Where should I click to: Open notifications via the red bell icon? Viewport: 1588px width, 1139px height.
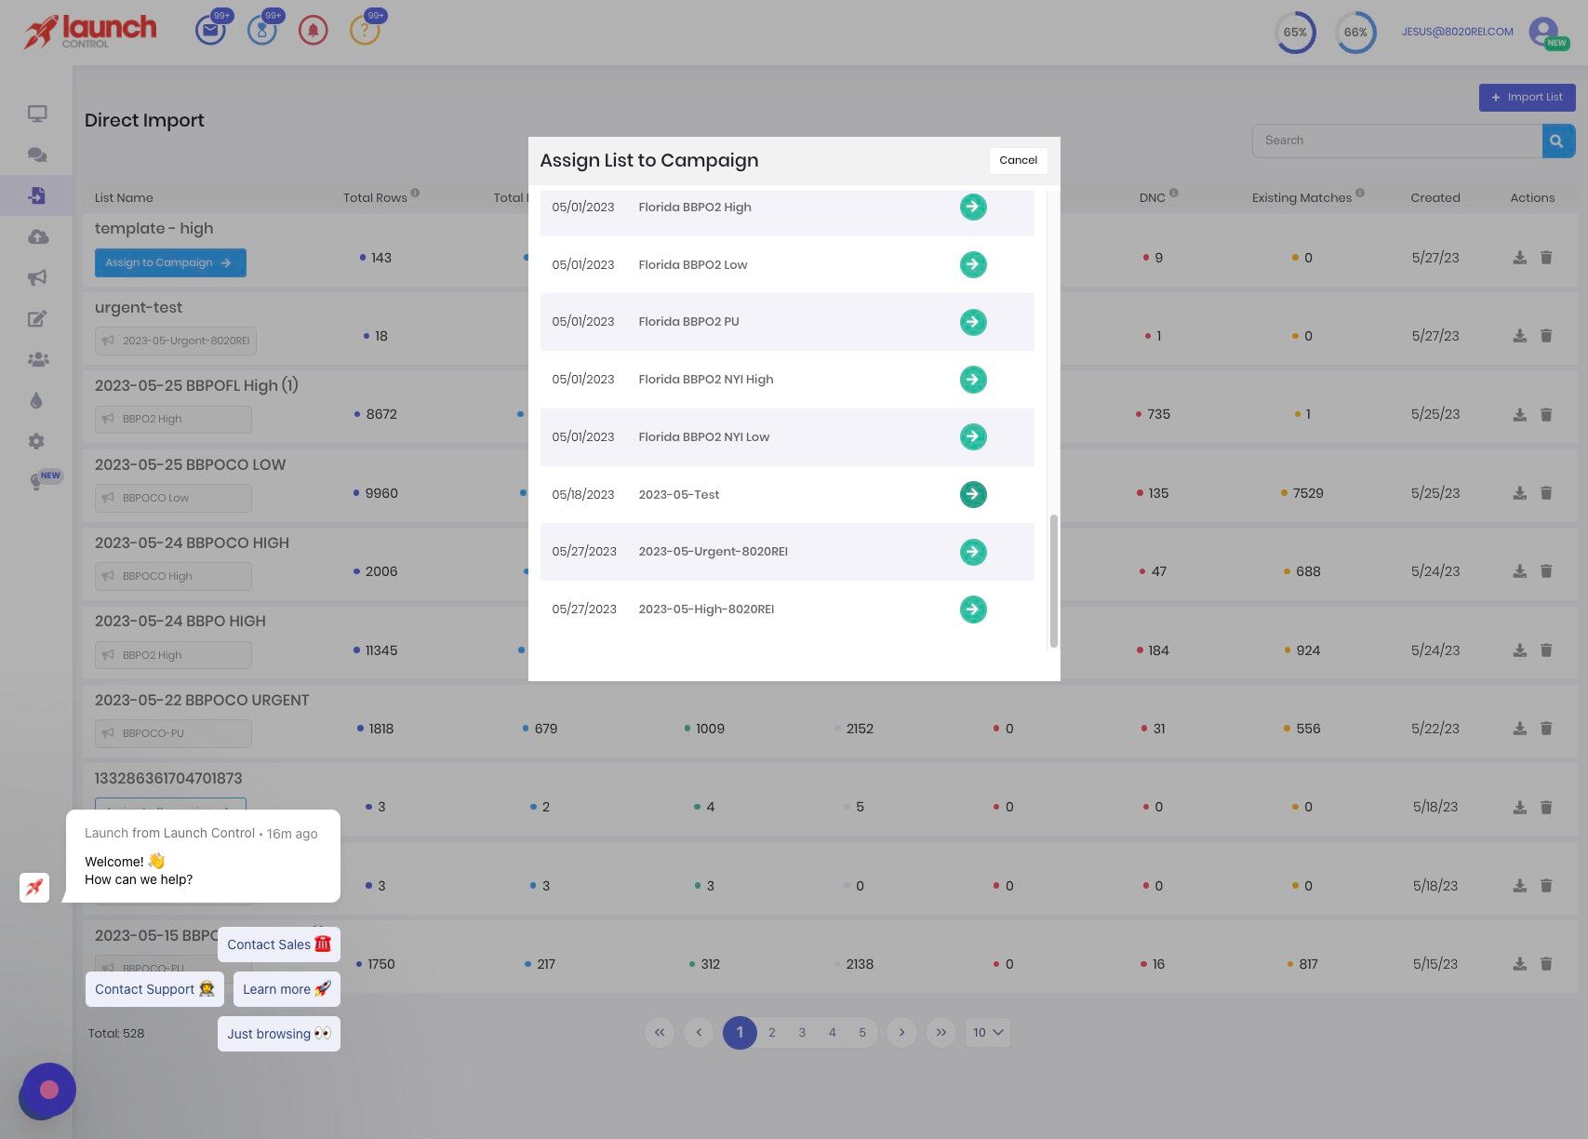pyautogui.click(x=314, y=29)
